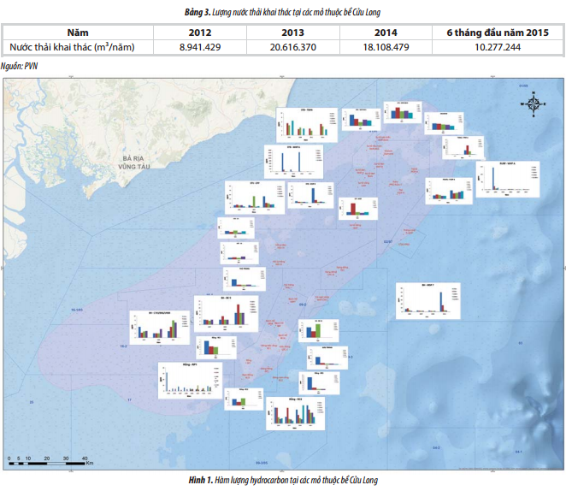Click the value 20.616.370 cell
The height and width of the screenshot is (491, 566).
292,47
